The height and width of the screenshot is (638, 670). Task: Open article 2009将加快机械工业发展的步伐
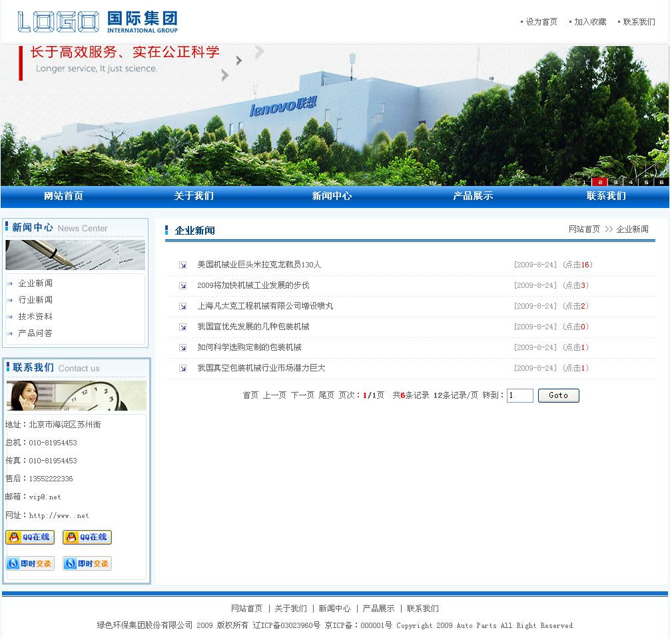click(x=253, y=285)
